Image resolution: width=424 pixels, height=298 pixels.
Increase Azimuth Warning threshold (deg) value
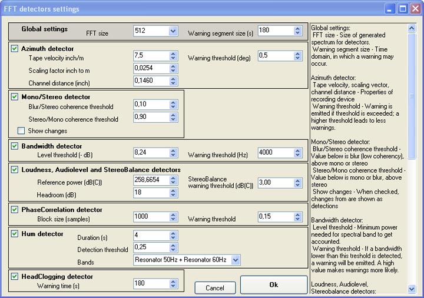tap(297, 53)
